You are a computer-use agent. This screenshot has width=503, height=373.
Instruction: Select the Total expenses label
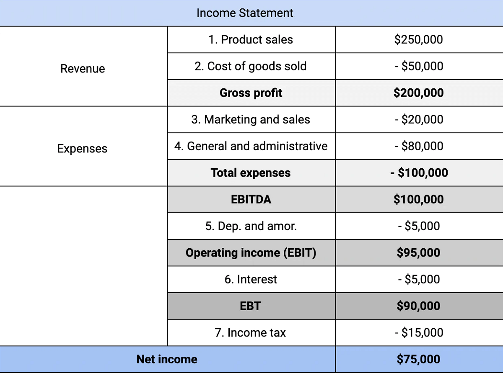251,173
